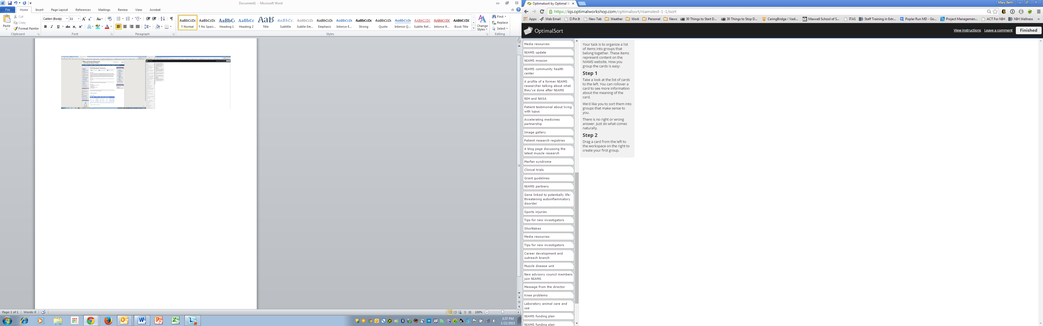Toggle show paragraph marks pilcrow
Image resolution: width=1043 pixels, height=326 pixels.
tap(171, 19)
